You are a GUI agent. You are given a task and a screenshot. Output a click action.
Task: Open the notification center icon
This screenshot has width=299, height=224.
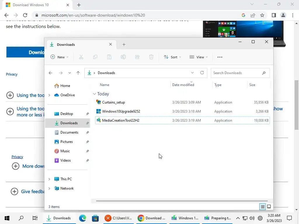pos(289,218)
